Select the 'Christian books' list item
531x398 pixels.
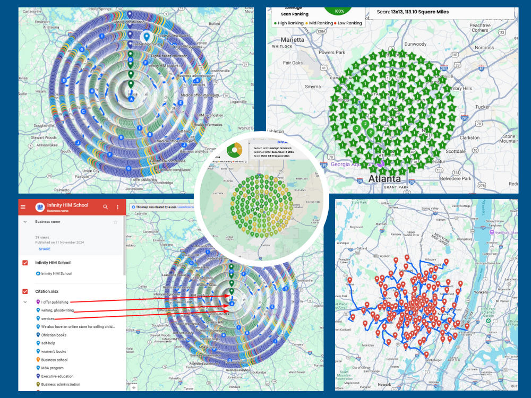point(54,335)
